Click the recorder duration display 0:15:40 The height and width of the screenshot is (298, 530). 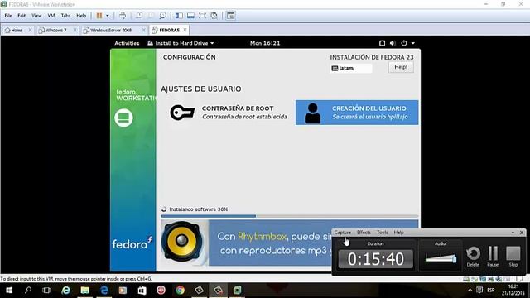pyautogui.click(x=375, y=259)
